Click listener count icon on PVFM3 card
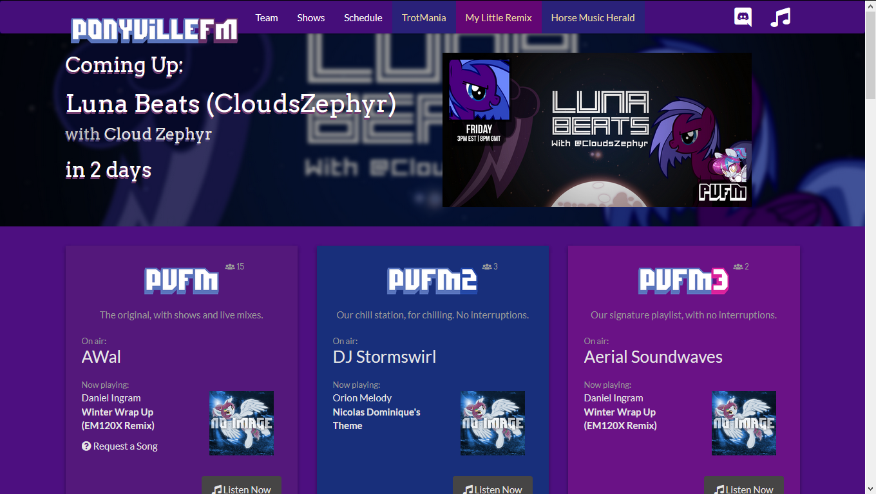The image size is (876, 494). (x=738, y=266)
